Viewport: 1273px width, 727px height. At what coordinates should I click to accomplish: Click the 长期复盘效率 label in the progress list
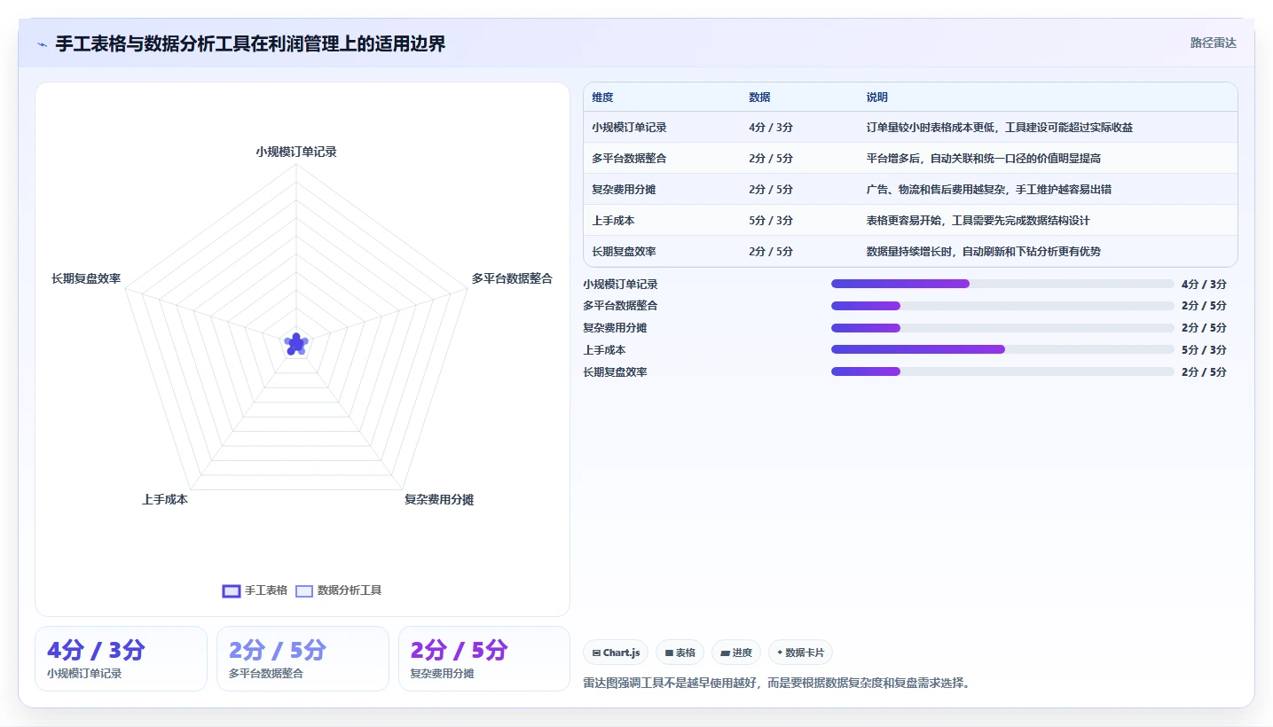615,372
